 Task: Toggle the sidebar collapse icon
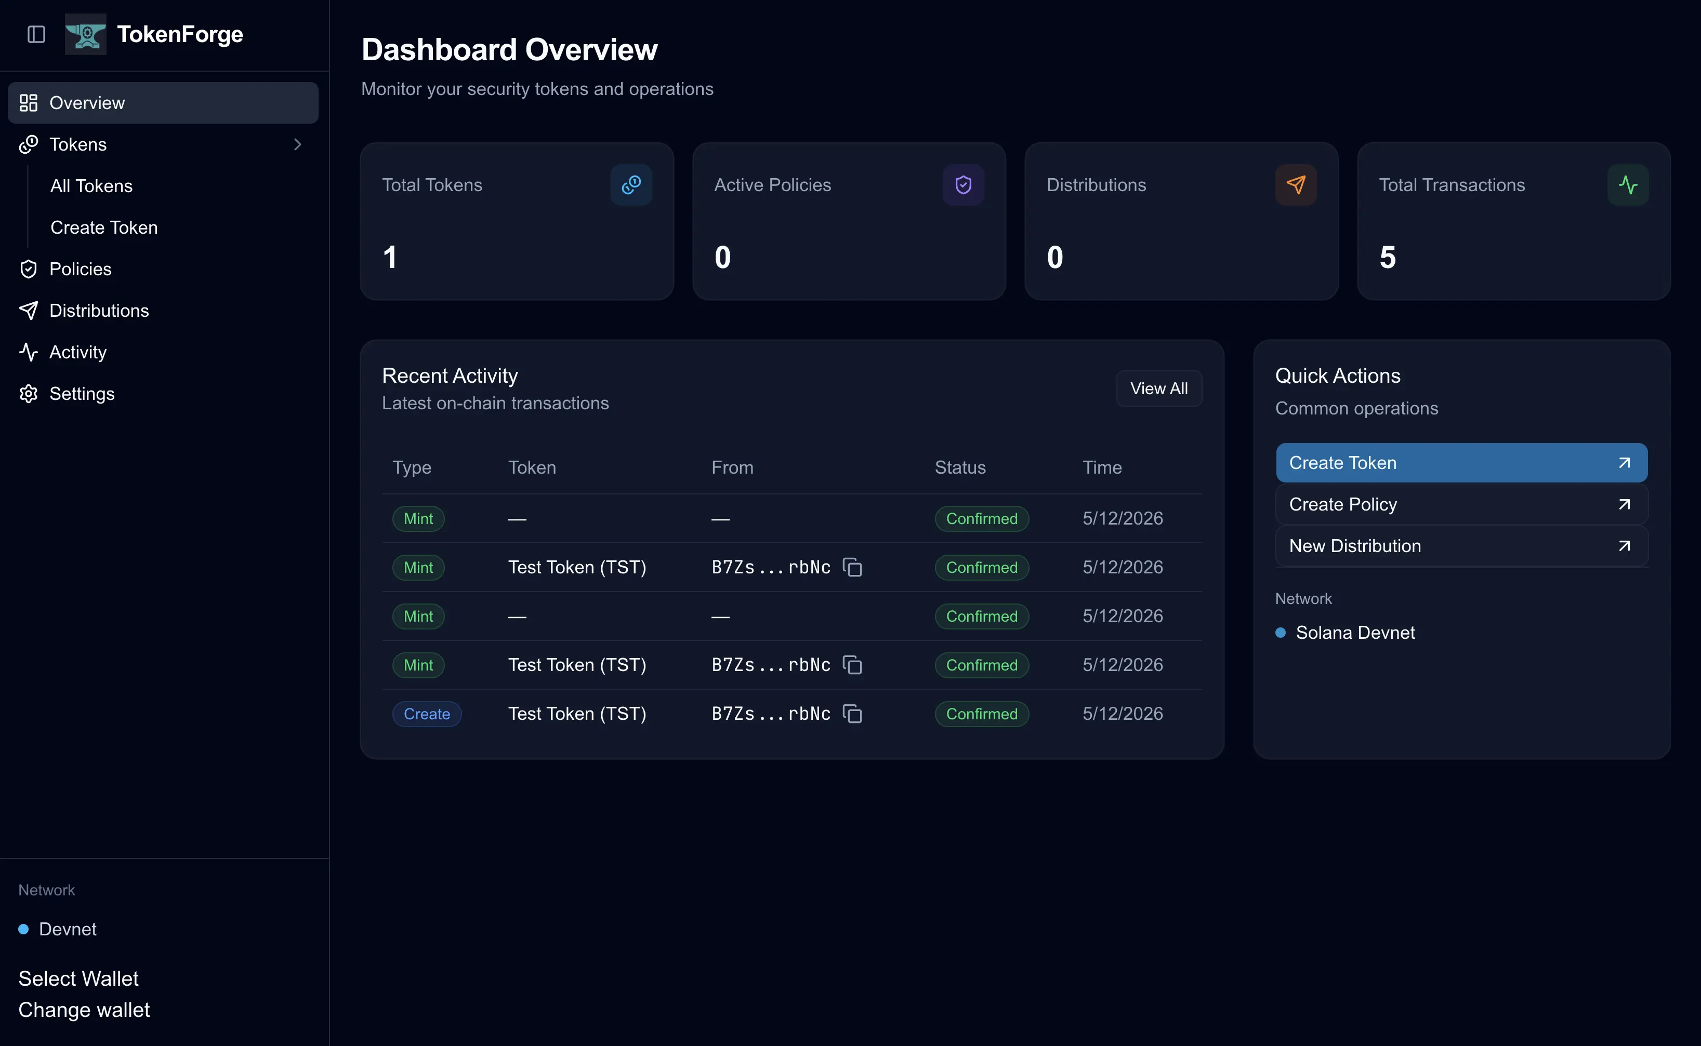[x=36, y=34]
